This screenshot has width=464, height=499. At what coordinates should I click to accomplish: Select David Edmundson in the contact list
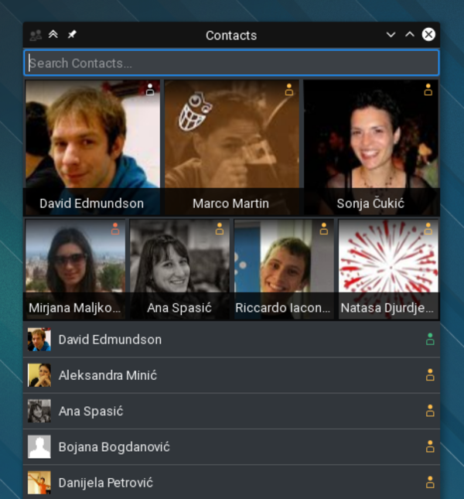pos(231,340)
